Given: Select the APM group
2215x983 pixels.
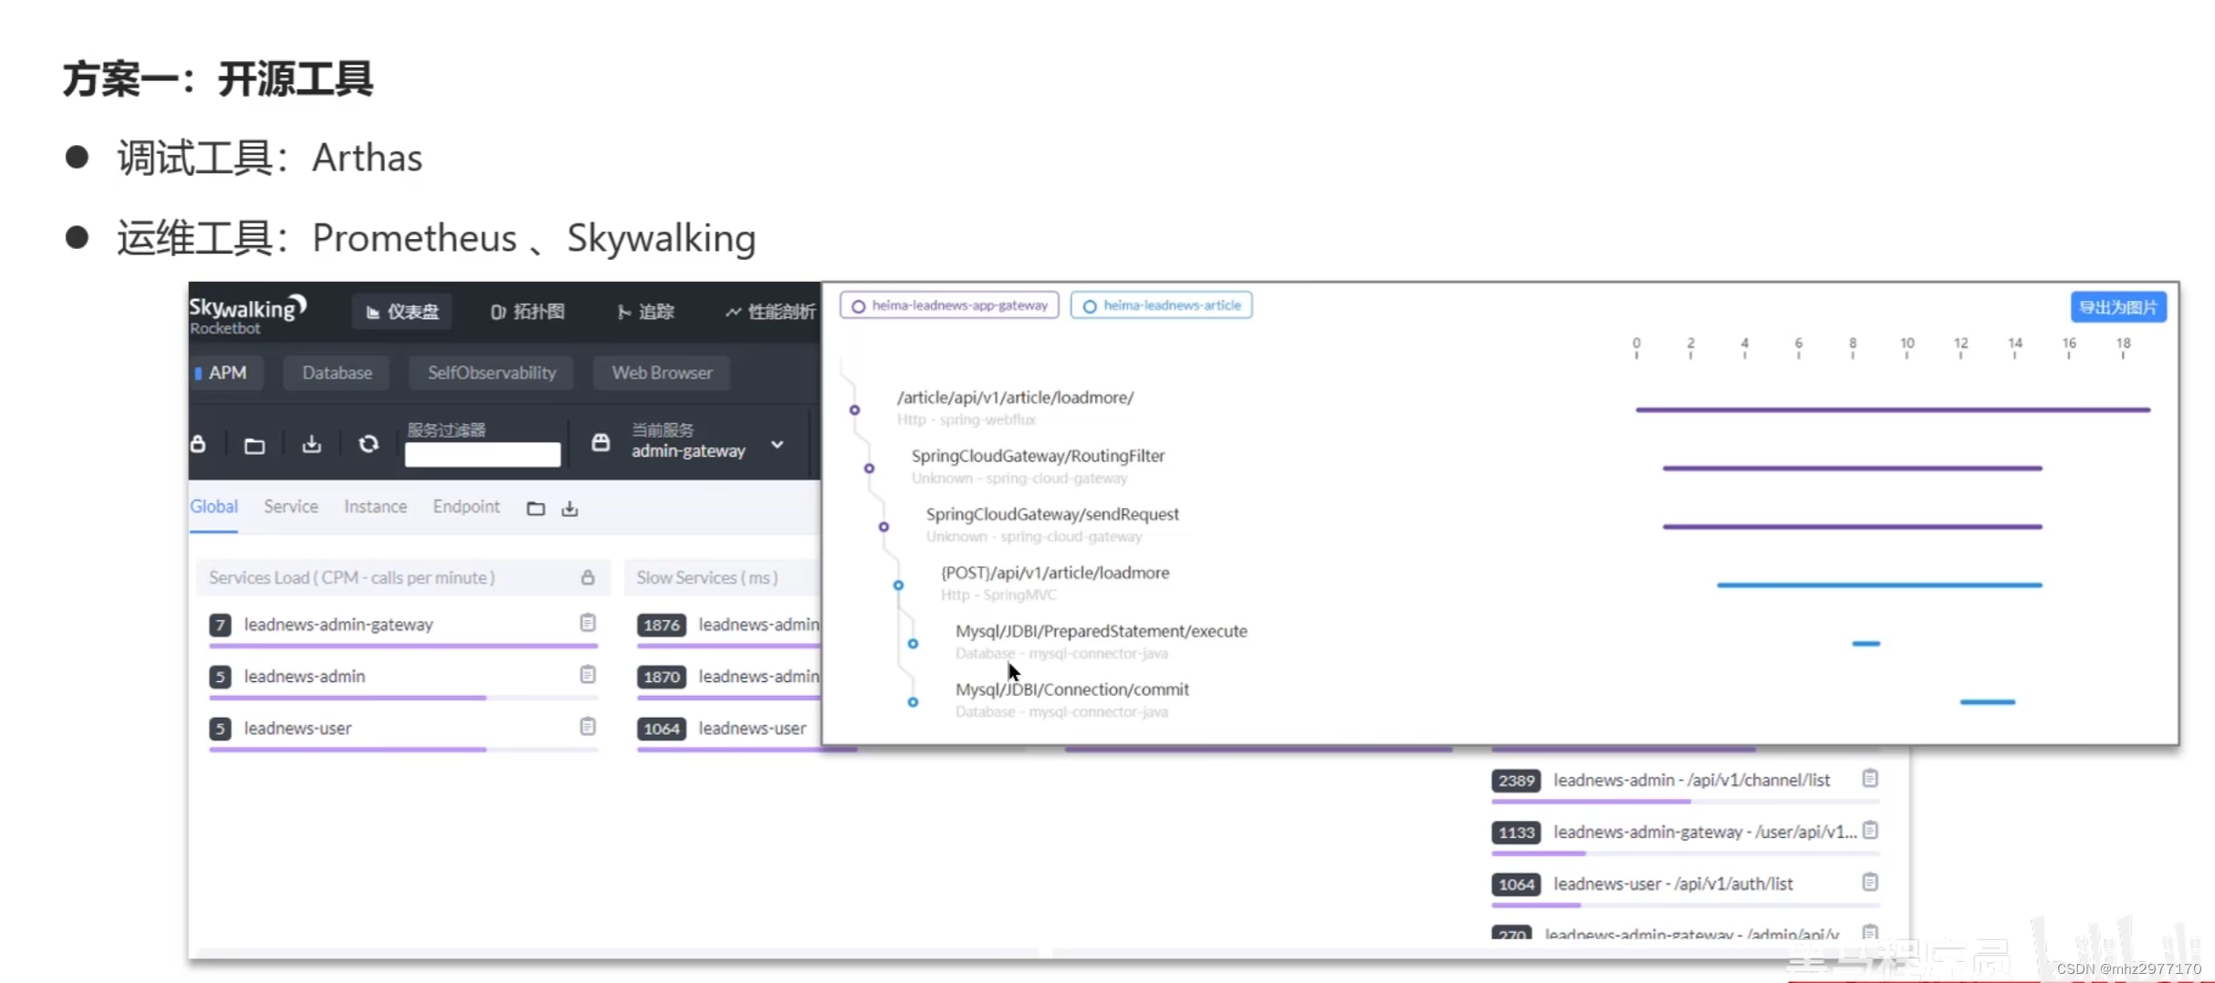Looking at the screenshot, I should tap(227, 373).
